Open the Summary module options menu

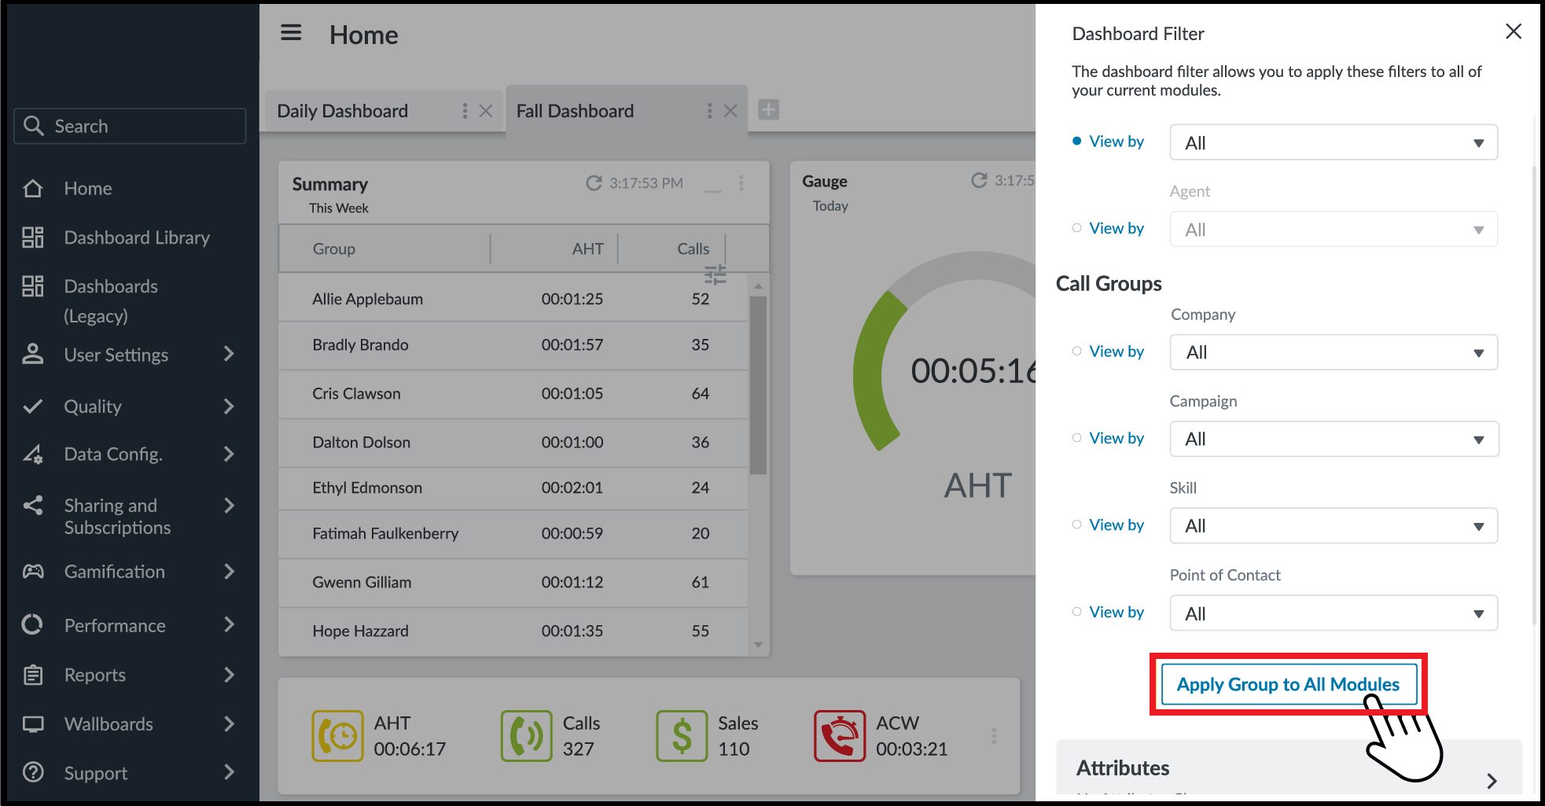pyautogui.click(x=741, y=183)
